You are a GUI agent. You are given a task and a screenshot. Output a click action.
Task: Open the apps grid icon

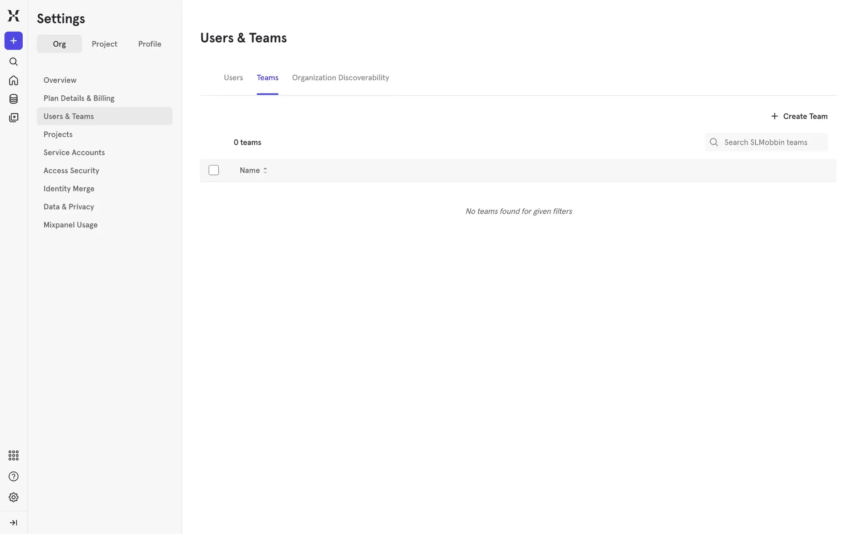click(13, 455)
